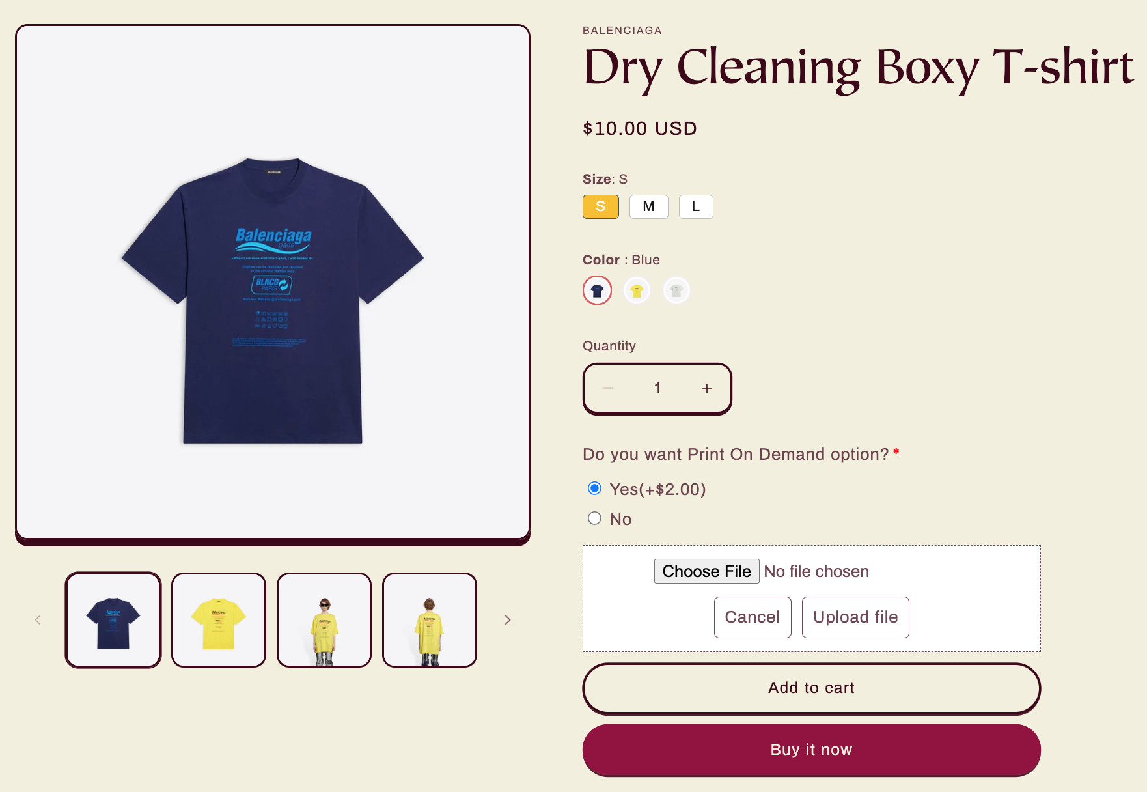Choose size L
1147x792 pixels.
[696, 206]
